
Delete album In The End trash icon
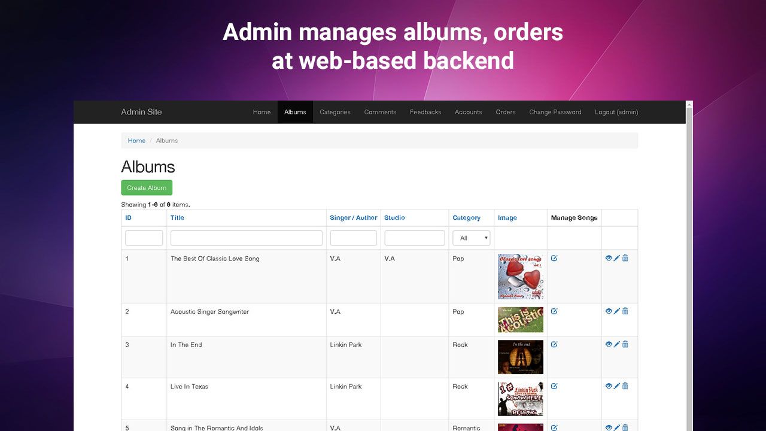pos(625,344)
